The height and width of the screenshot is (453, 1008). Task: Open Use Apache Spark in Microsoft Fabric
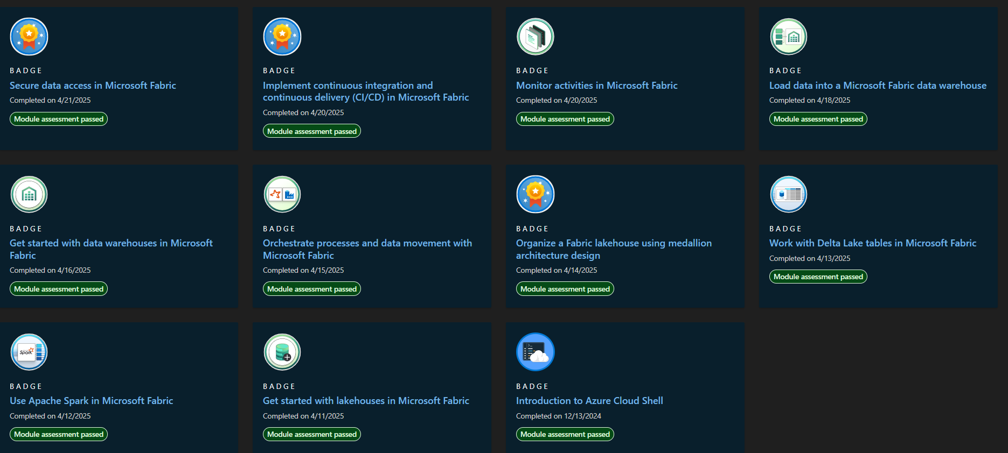[92, 401]
